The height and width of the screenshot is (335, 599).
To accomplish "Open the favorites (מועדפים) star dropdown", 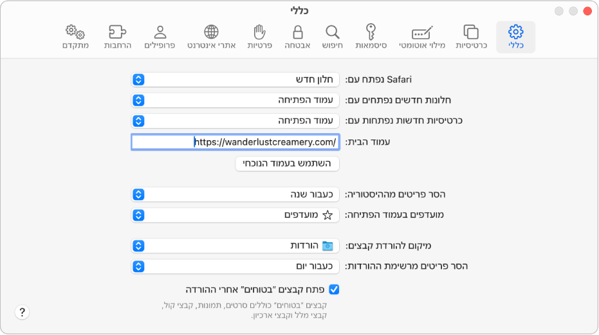I will pyautogui.click(x=235, y=215).
